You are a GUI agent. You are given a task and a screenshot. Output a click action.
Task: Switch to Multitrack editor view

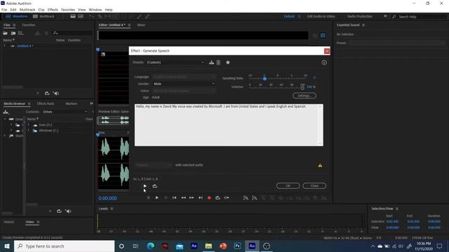[43, 16]
